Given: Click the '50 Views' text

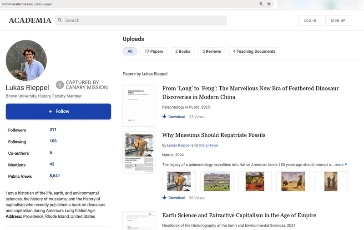Looking at the screenshot, I should pyautogui.click(x=197, y=198).
